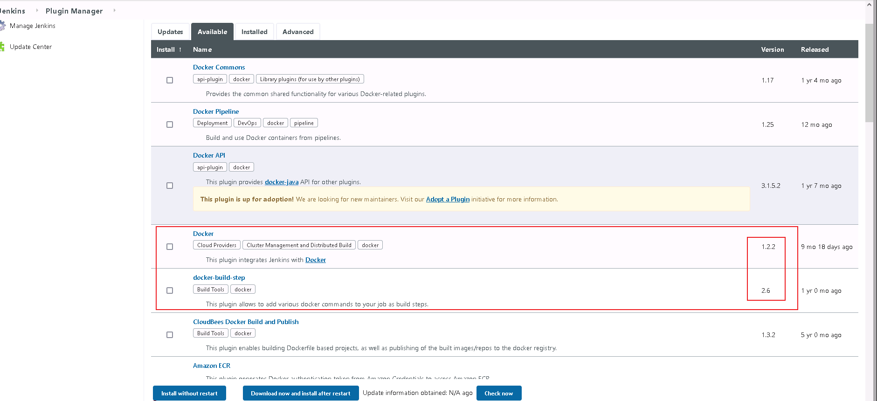Screen dimensions: 877x401
Task: Click Build Tools tag under docker-build-step
Action: pyautogui.click(x=211, y=290)
